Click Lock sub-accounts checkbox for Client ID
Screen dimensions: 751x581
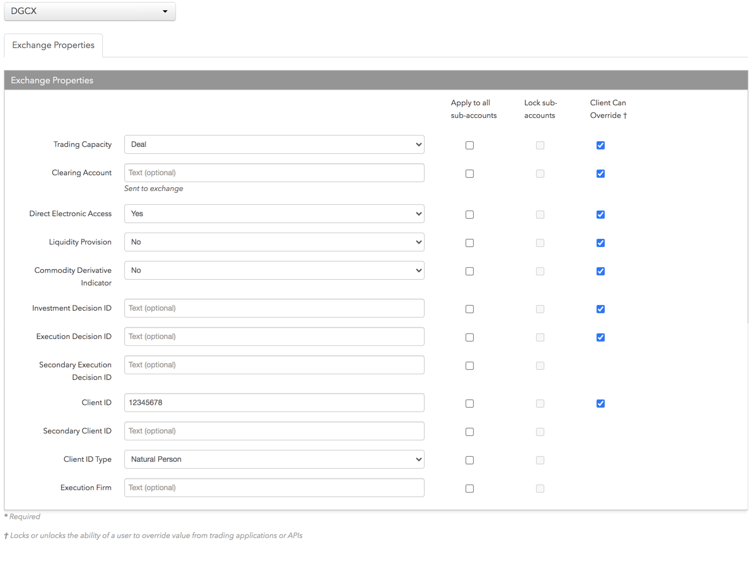[540, 403]
